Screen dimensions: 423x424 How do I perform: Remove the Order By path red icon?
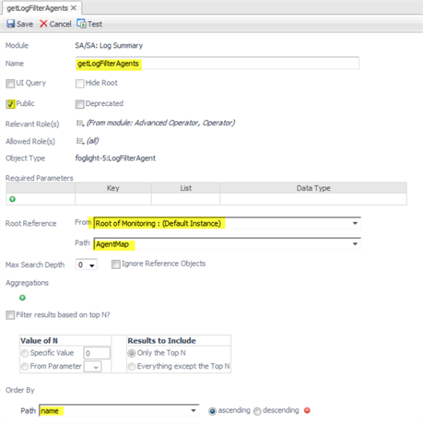[x=307, y=410]
